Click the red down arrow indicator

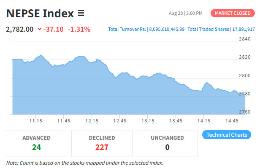[x=40, y=29]
